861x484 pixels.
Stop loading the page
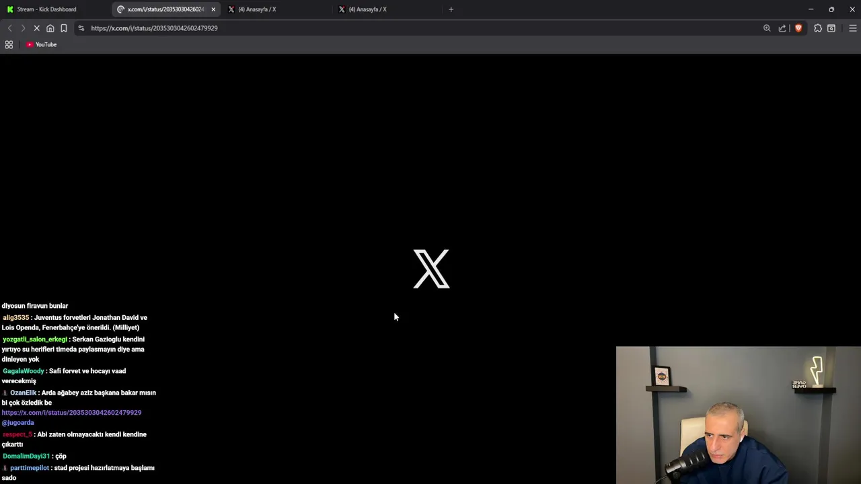36,28
